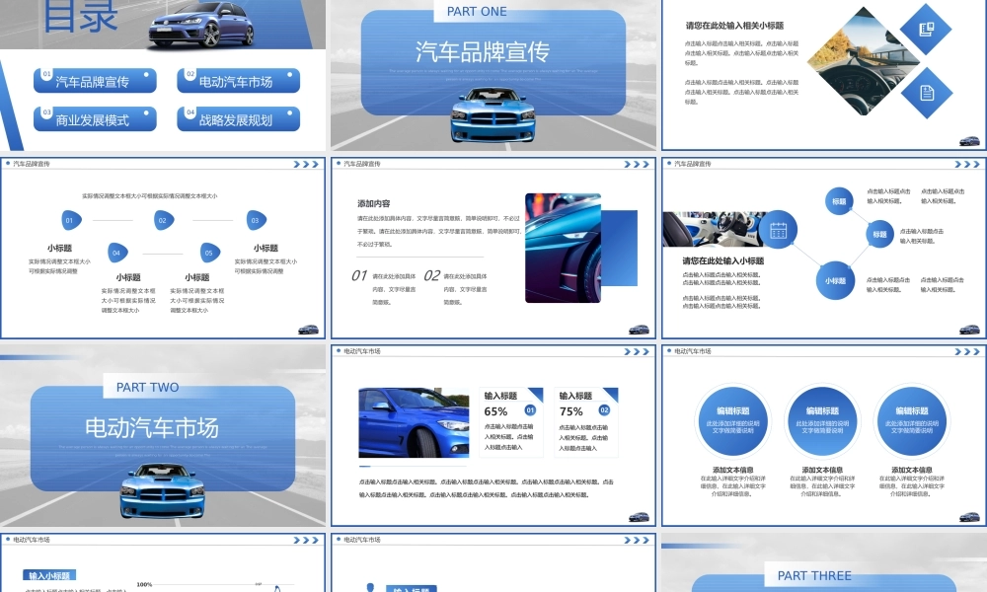Click the newspaper icon in the upper diamond
Viewport: 987px width, 592px height.
click(927, 29)
